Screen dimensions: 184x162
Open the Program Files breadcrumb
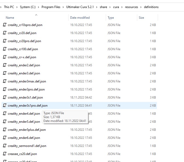pyautogui.click(x=51, y=7)
